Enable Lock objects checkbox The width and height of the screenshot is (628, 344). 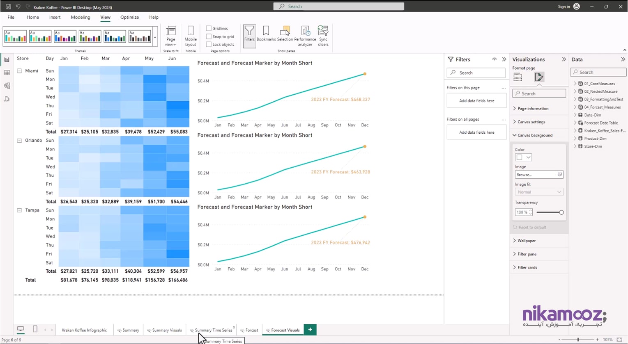(209, 44)
